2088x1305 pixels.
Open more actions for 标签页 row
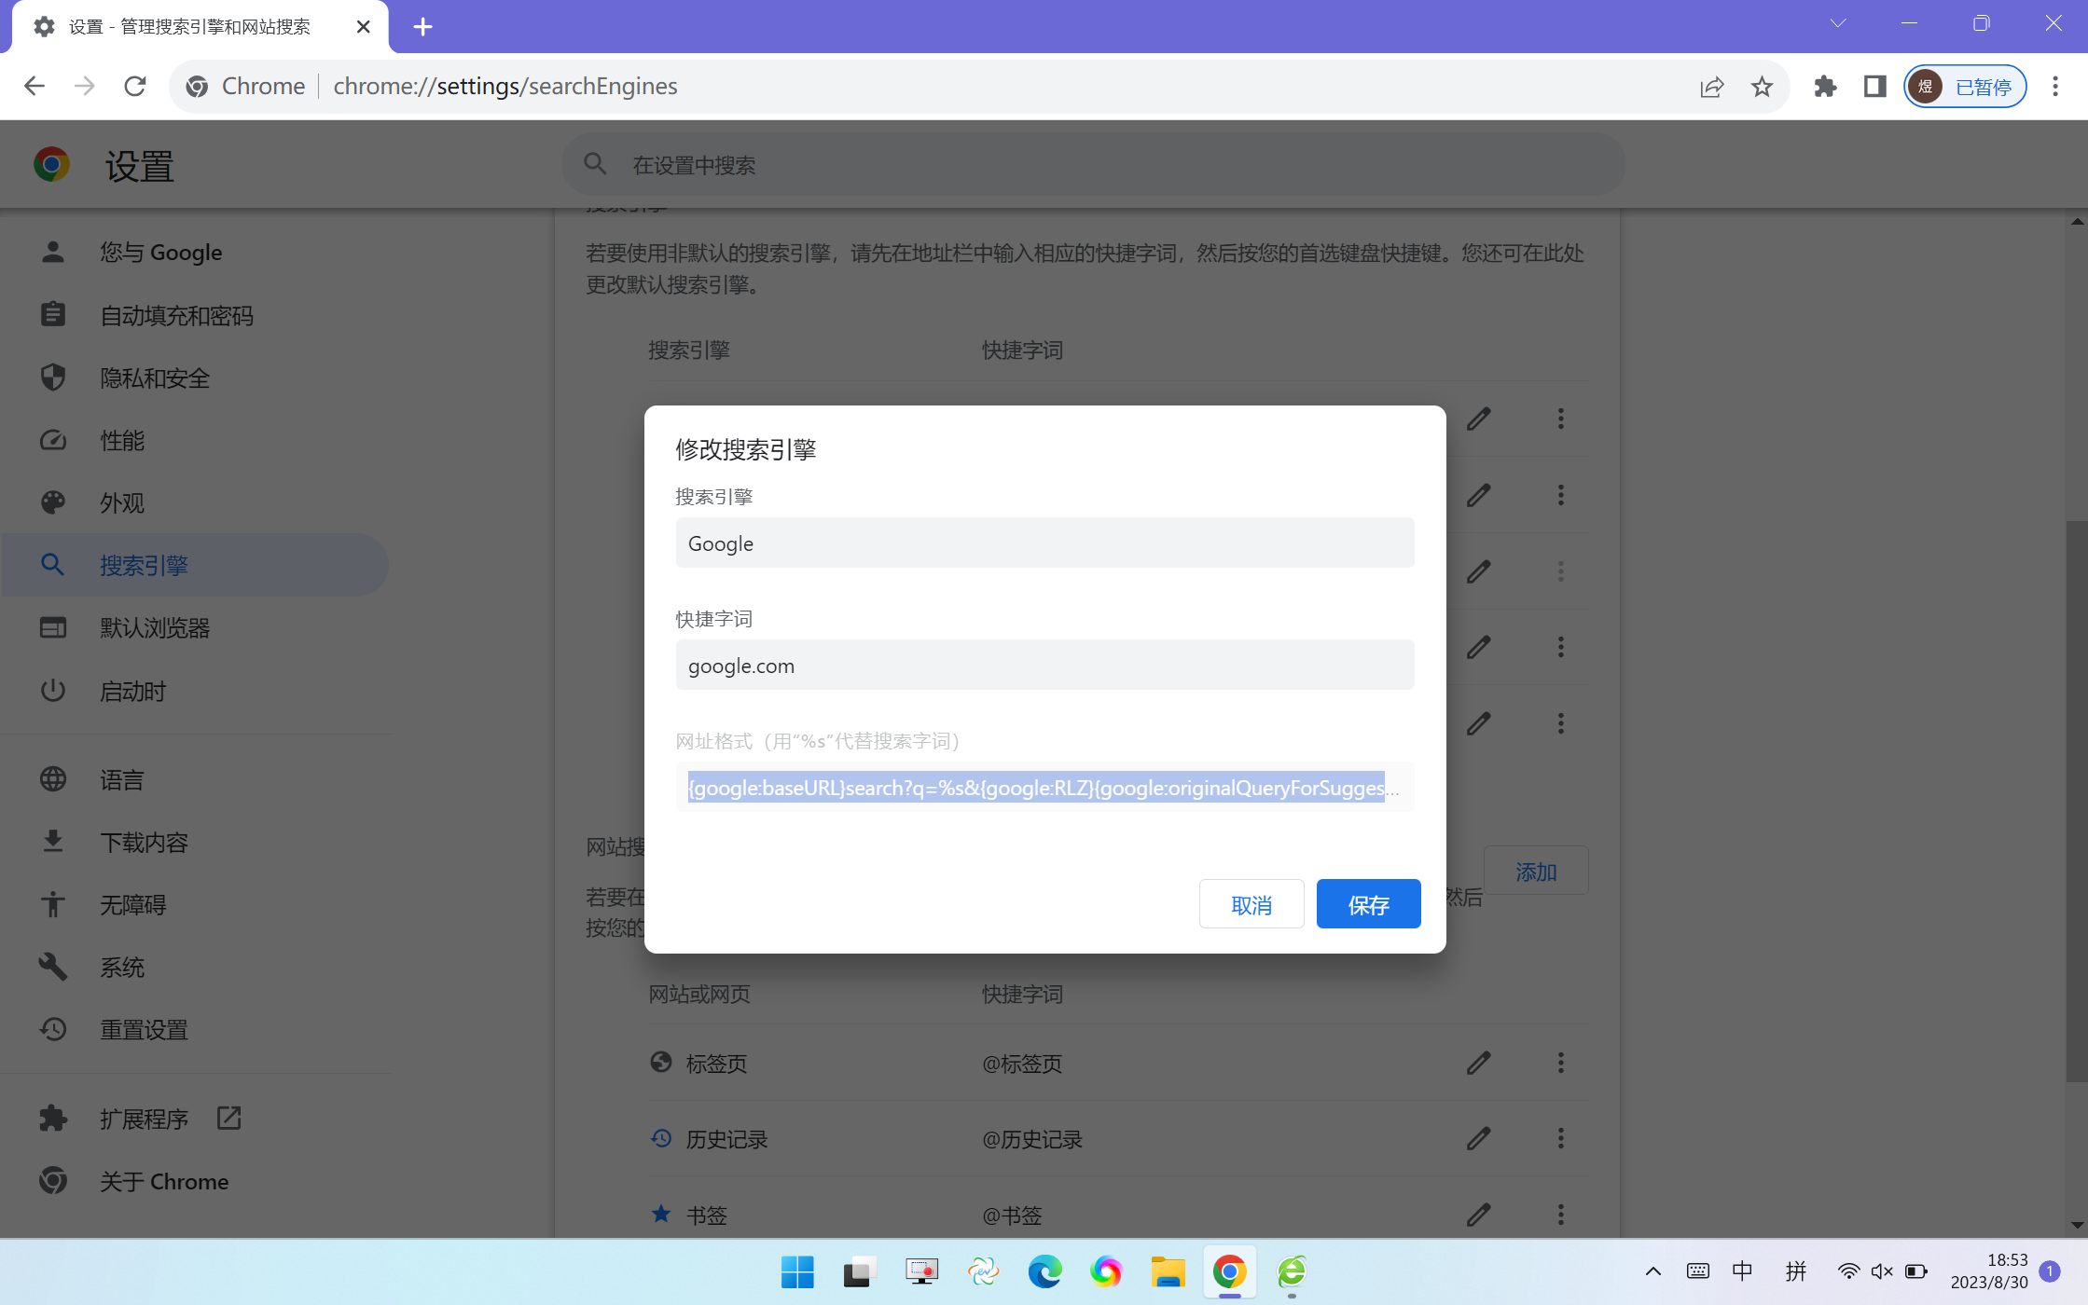click(x=1560, y=1063)
